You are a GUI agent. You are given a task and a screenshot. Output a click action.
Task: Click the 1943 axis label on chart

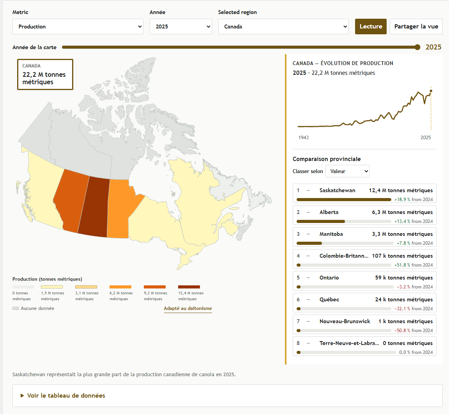click(304, 138)
